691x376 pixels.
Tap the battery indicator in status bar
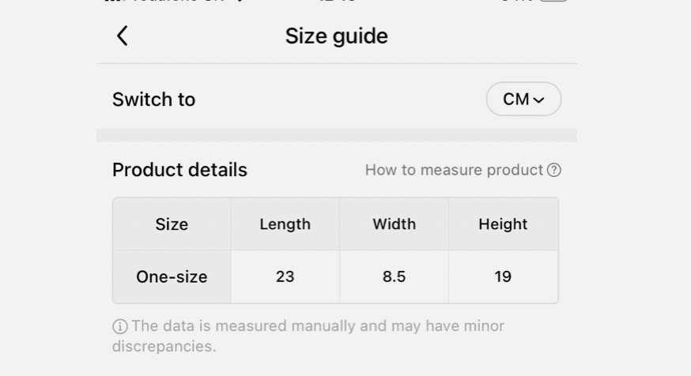coord(553,2)
